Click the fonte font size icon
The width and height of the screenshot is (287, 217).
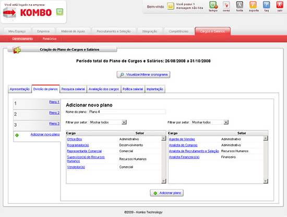(x=240, y=5)
